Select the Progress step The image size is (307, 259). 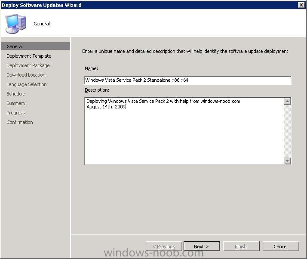(x=15, y=113)
